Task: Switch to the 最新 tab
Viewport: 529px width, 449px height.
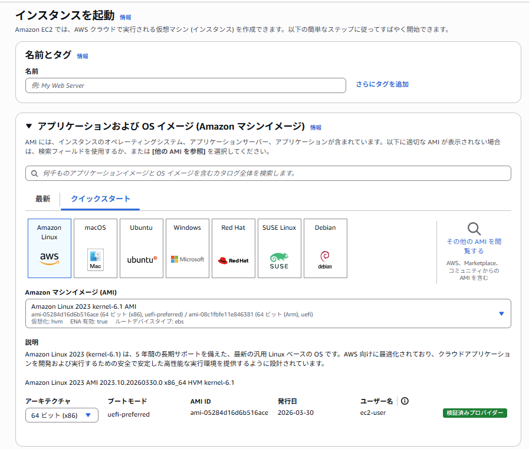Action: [x=42, y=199]
